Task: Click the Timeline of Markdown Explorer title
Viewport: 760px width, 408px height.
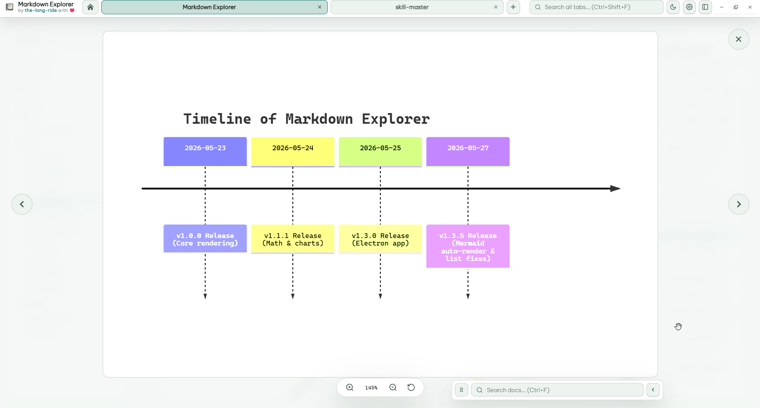Action: pos(306,119)
